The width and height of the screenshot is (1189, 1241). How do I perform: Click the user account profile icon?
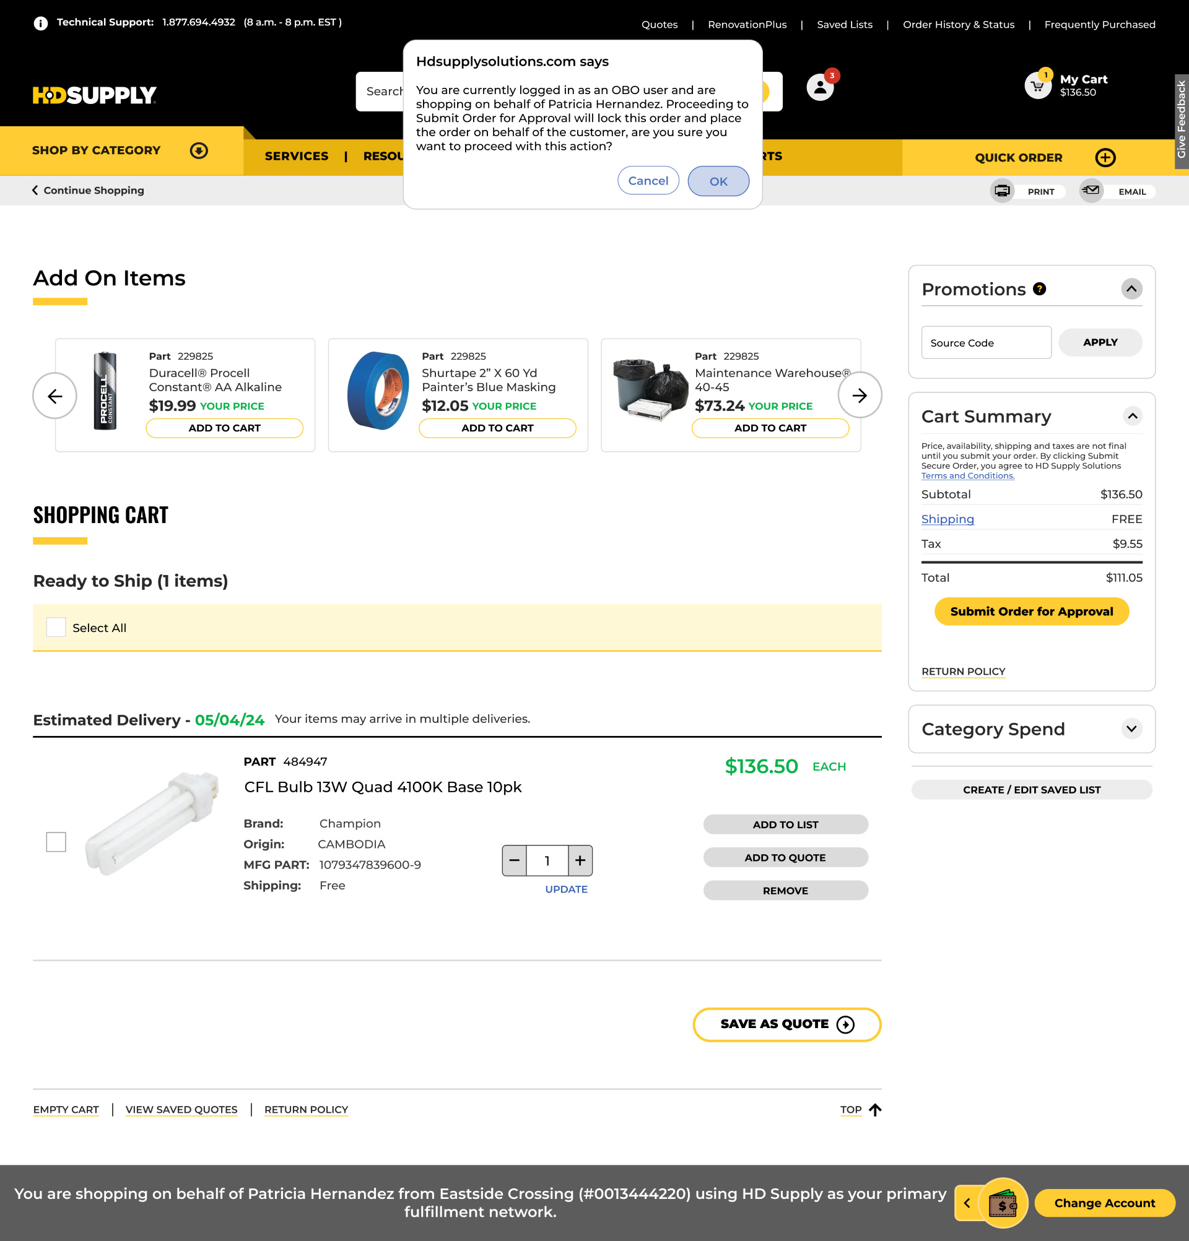(x=820, y=87)
